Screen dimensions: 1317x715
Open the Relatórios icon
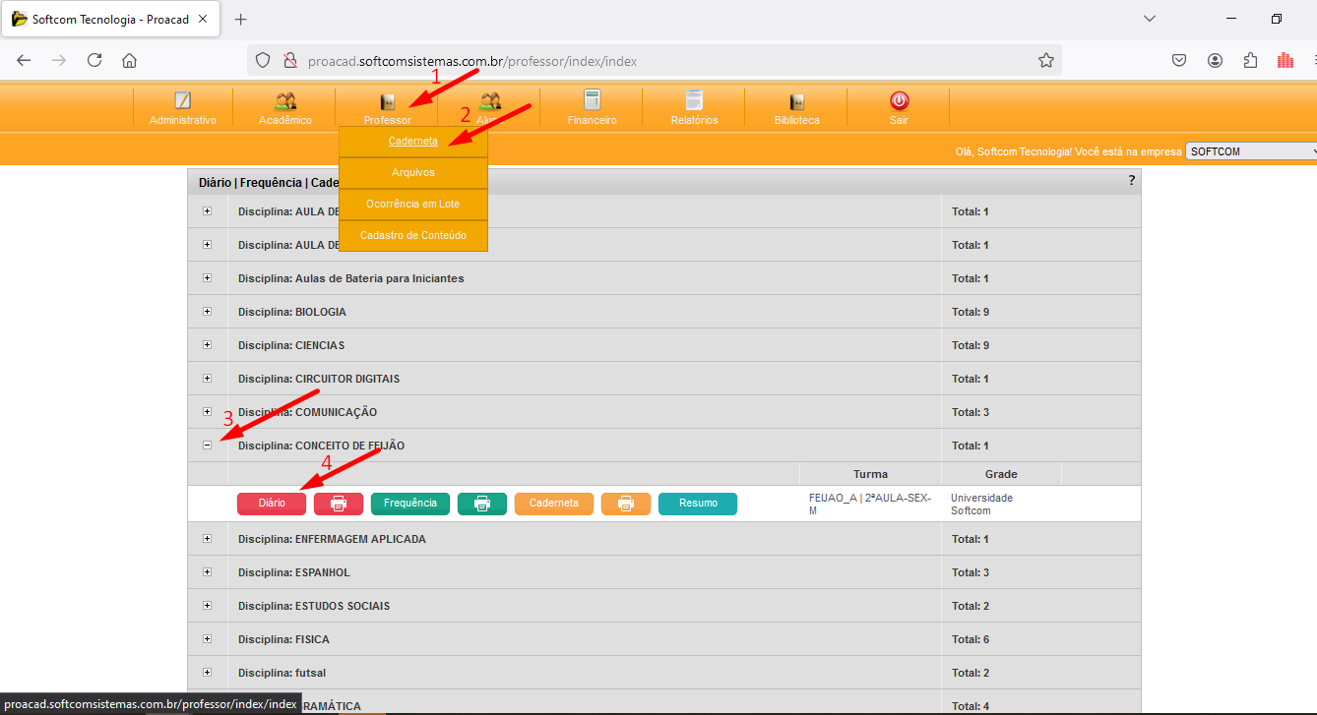coord(694,100)
